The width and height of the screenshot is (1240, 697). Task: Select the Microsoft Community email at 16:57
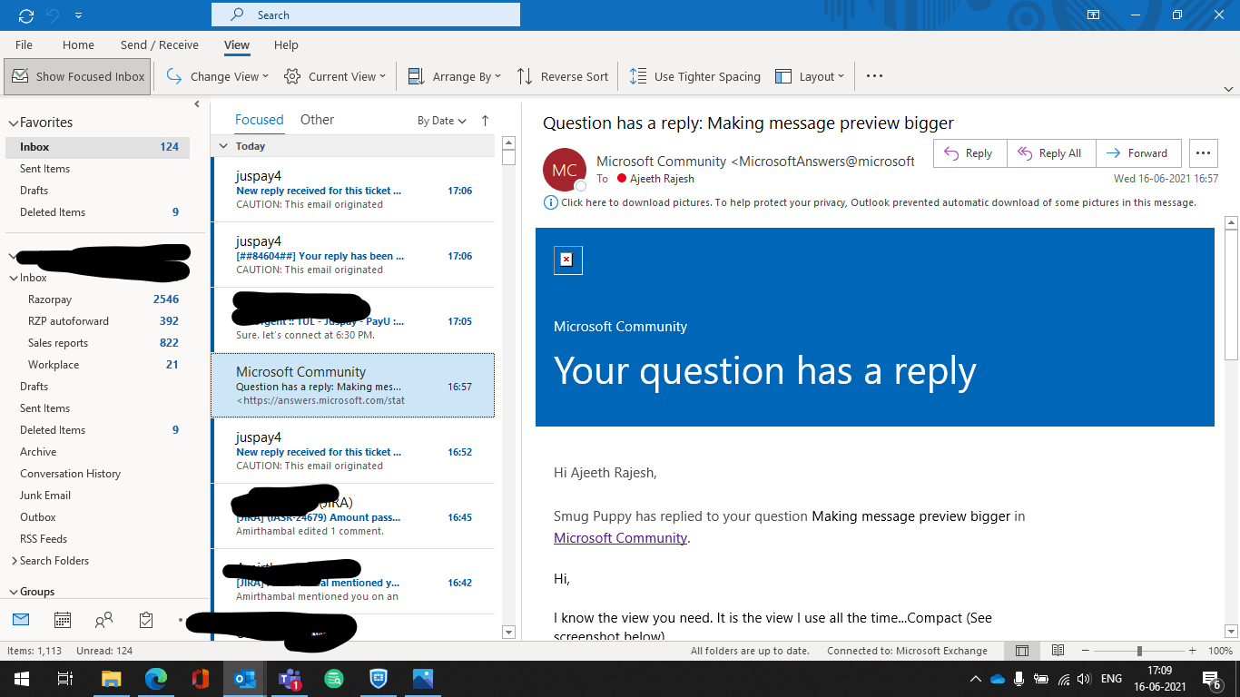(353, 386)
